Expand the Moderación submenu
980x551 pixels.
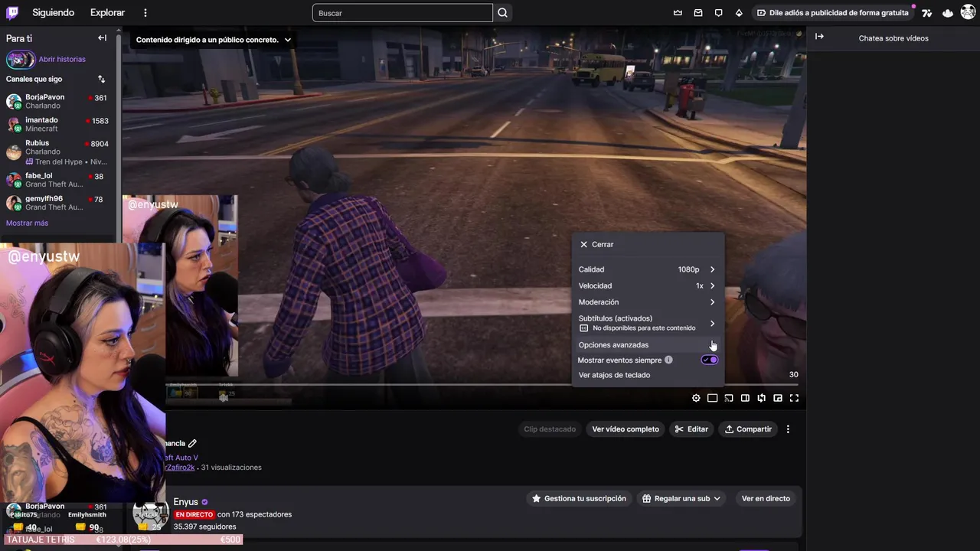(x=648, y=302)
